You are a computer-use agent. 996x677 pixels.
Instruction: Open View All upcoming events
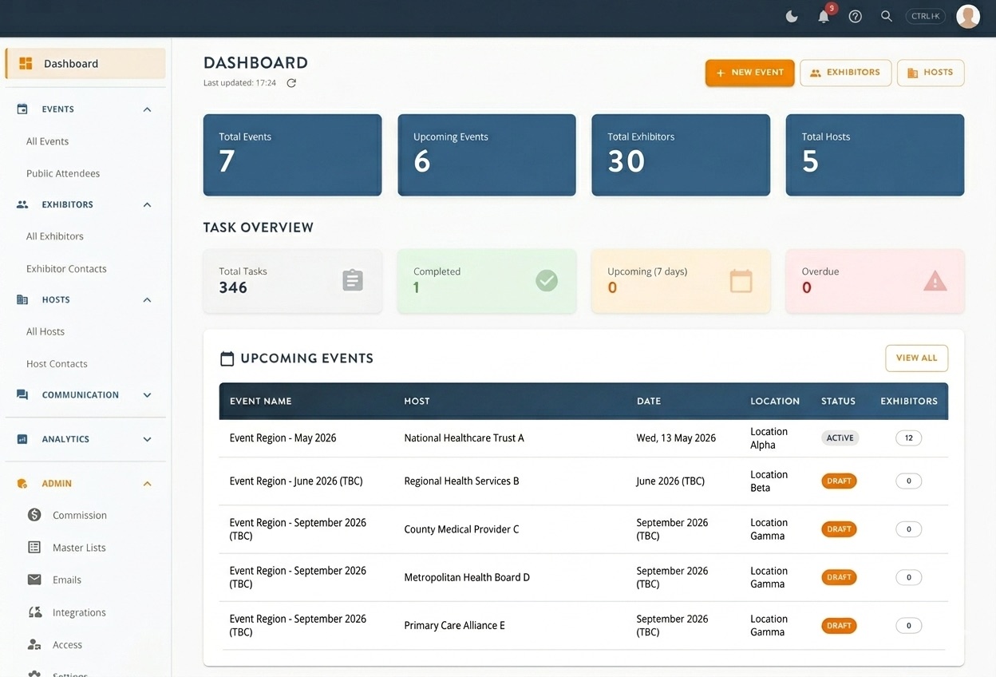(916, 358)
